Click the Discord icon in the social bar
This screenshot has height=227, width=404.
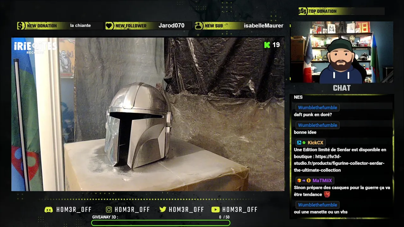pos(49,210)
